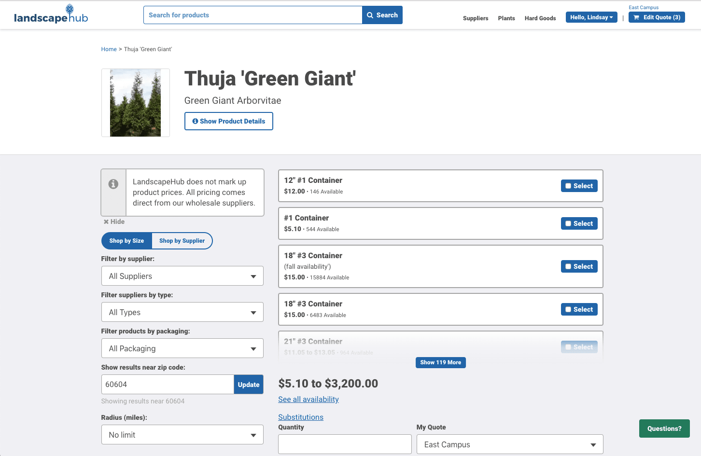
Task: Open the All Packaging dropdown
Action: point(182,348)
